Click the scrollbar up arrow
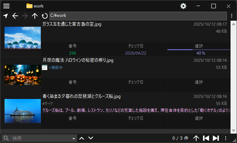 click(x=234, y=24)
